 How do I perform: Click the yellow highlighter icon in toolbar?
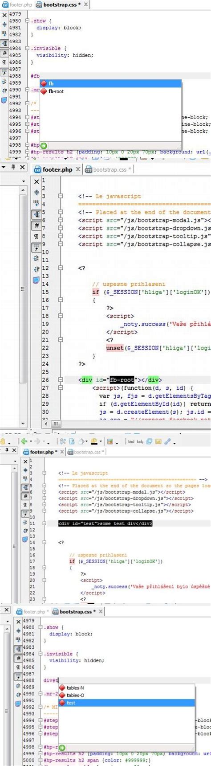94,441
